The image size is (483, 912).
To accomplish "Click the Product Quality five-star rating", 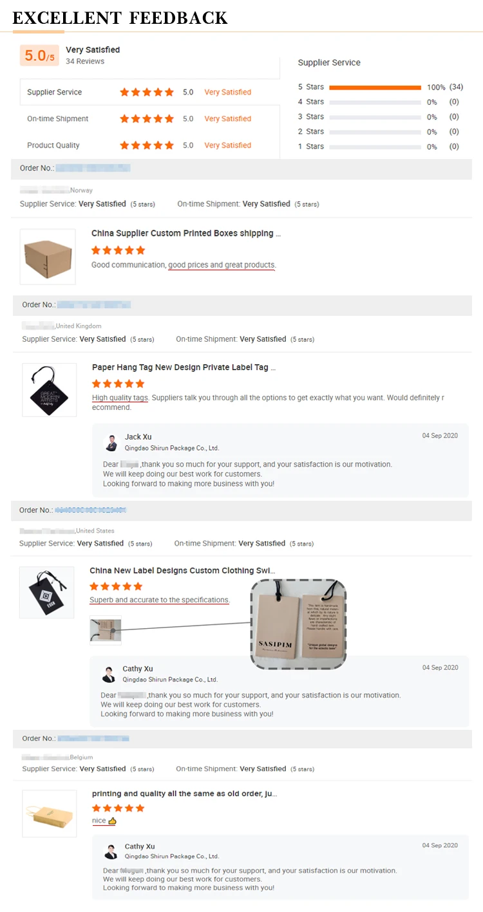I will coord(147,145).
